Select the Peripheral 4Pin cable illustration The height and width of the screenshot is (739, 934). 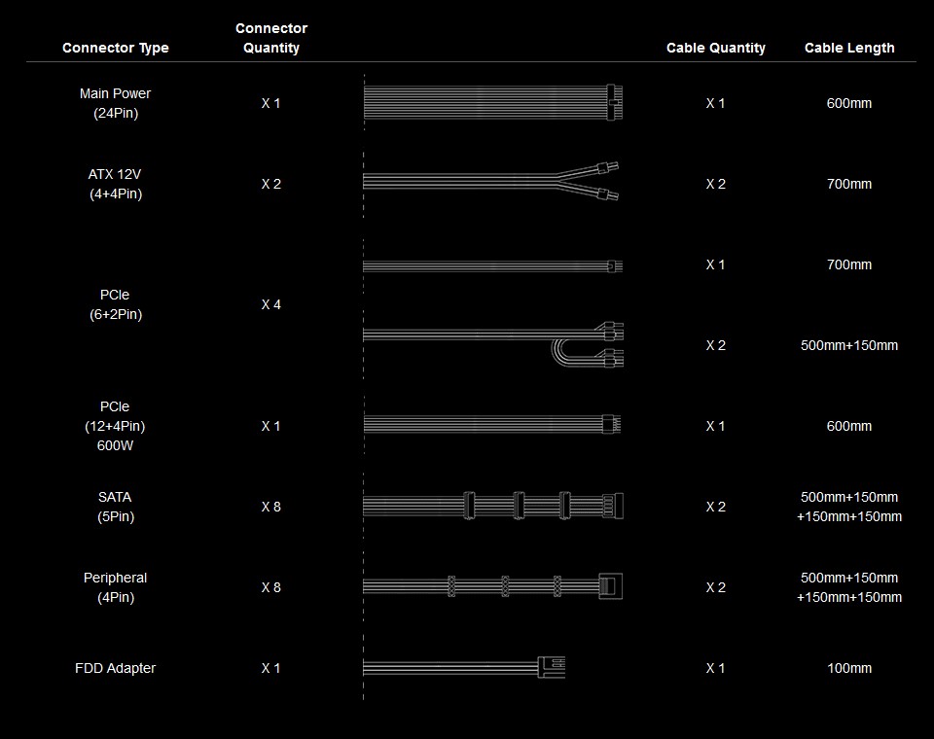click(x=493, y=585)
